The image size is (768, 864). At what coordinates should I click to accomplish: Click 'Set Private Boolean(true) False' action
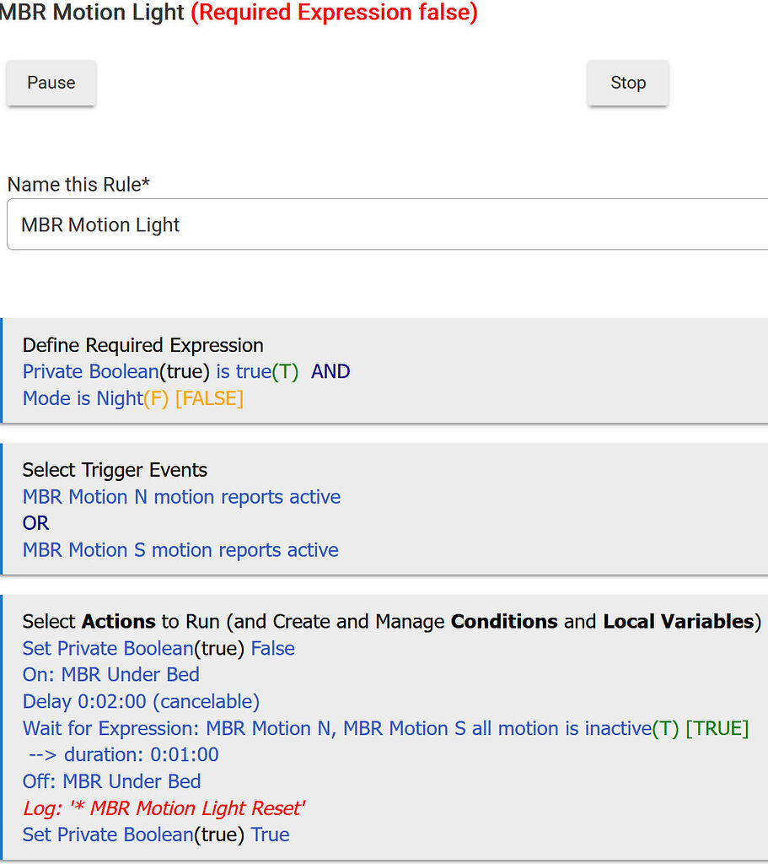[158, 649]
